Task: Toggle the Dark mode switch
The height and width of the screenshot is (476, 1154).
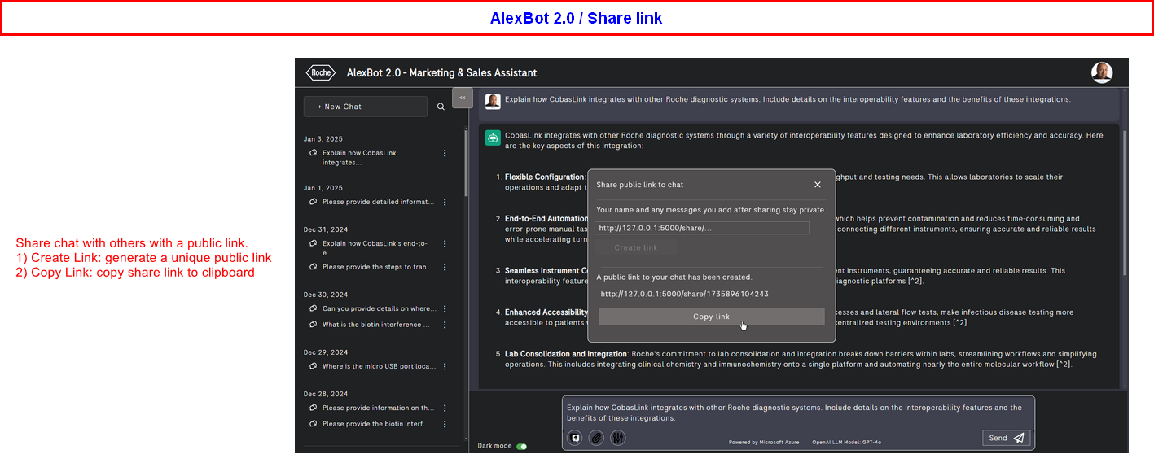Action: [521, 446]
